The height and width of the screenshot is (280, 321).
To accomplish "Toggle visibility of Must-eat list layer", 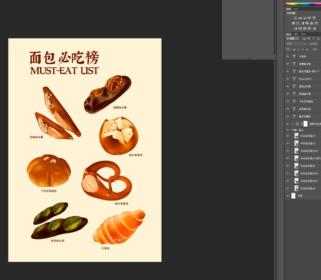I will coord(287,79).
